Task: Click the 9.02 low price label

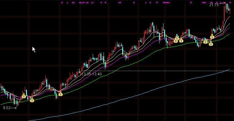Action: pos(7,108)
